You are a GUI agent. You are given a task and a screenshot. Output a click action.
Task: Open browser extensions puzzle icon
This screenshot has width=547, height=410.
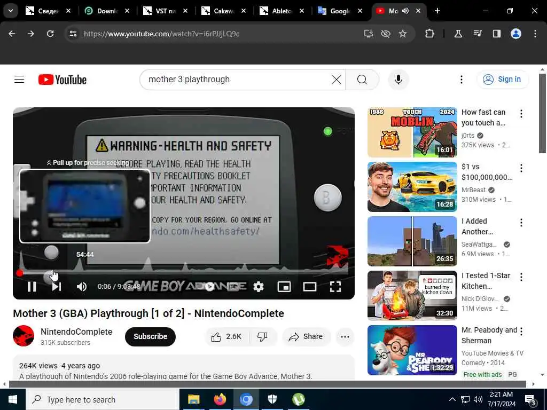430,34
